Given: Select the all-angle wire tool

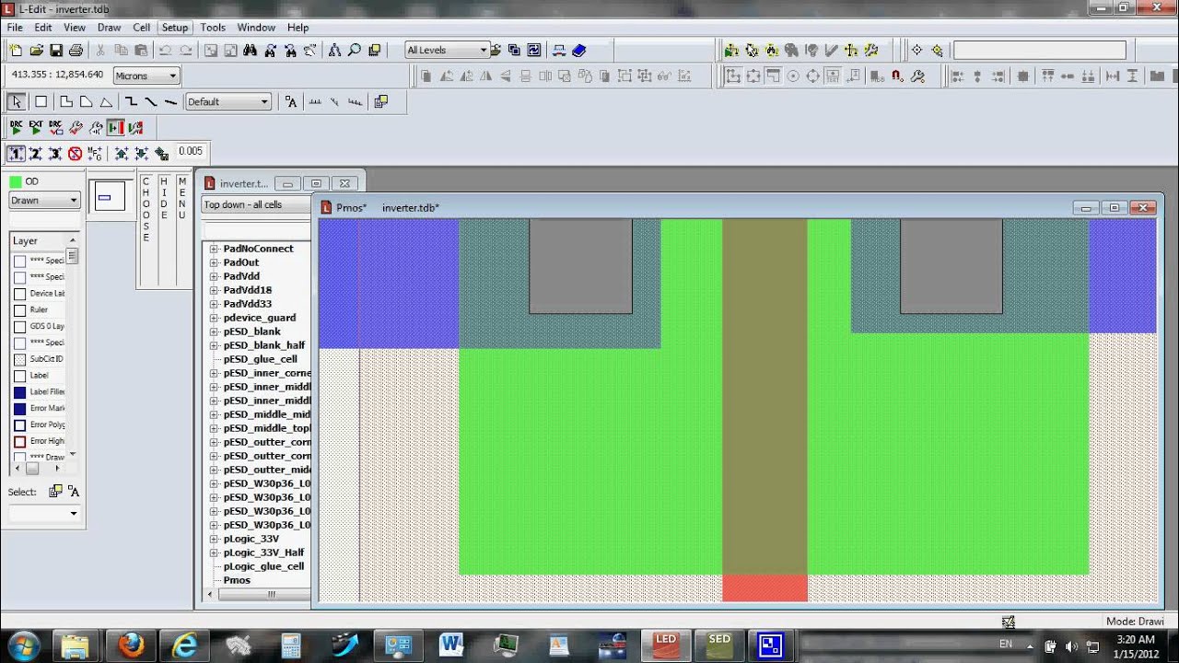Looking at the screenshot, I should [x=170, y=101].
